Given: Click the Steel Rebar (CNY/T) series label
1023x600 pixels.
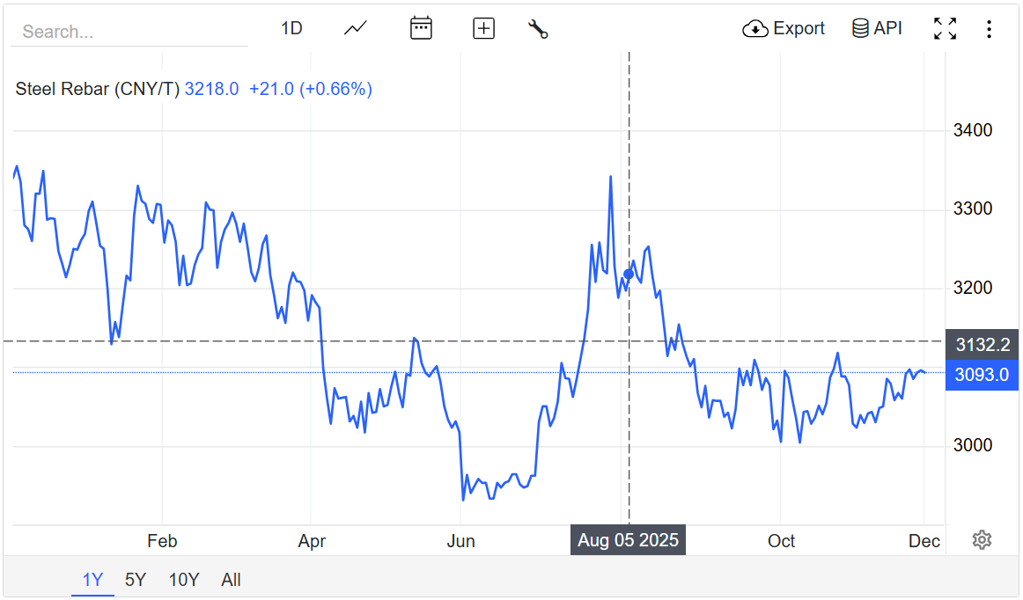Looking at the screenshot, I should 98,89.
